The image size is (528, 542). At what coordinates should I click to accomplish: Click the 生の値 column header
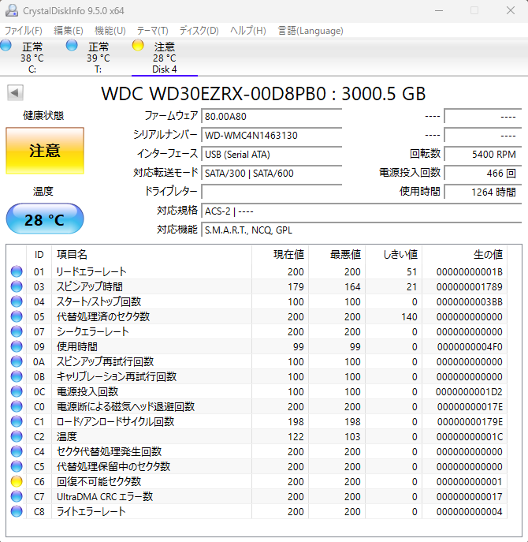(x=486, y=254)
